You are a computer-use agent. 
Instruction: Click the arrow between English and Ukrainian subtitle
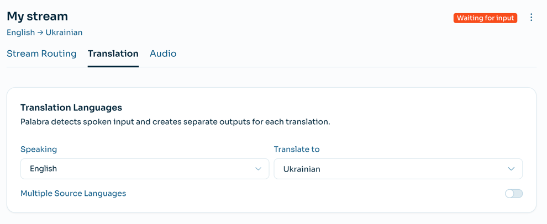(40, 33)
